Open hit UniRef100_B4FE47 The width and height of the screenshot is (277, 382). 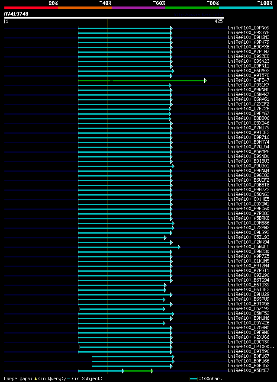[249, 80]
